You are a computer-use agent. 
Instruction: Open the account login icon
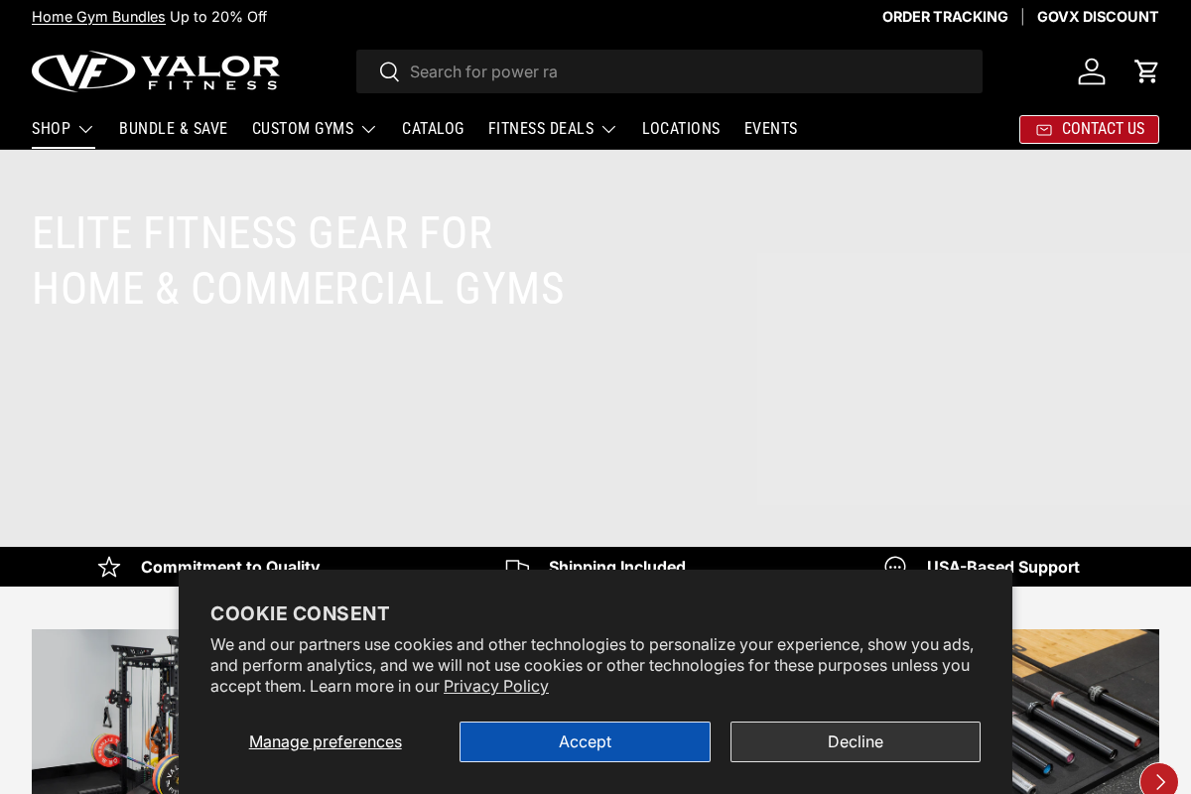pyautogui.click(x=1091, y=71)
